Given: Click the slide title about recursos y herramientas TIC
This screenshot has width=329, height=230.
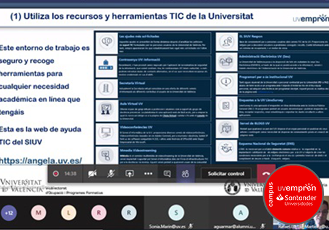Looking at the screenshot, I should (x=132, y=16).
